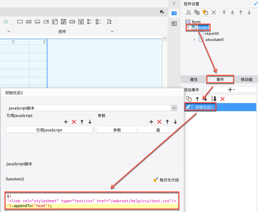
Task: Click the 添加事件 plus dropdown button
Action: pos(231,90)
